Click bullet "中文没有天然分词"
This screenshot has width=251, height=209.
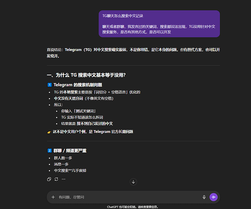68,99
